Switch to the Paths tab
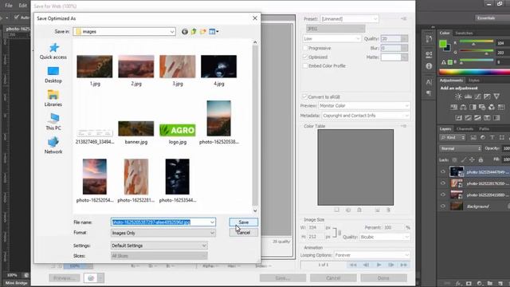 [x=484, y=129]
